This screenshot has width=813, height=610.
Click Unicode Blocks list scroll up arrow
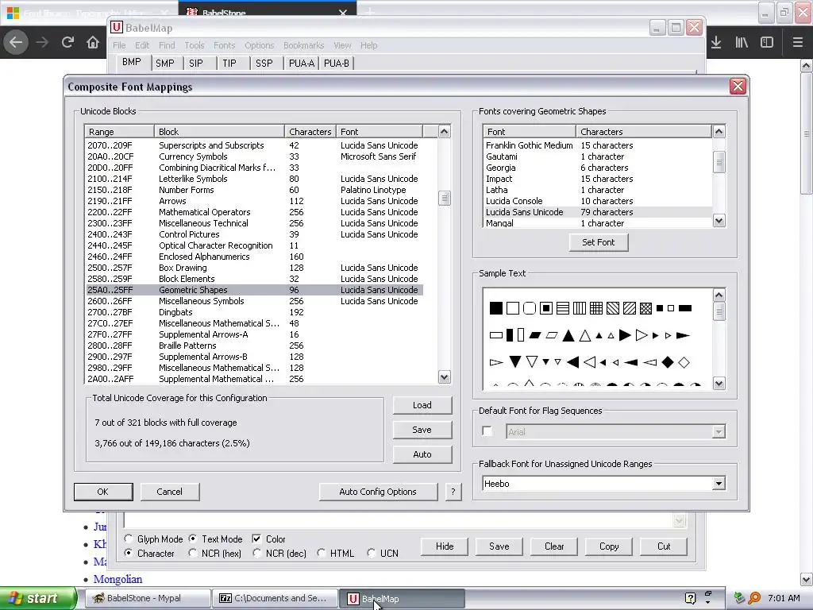tap(445, 132)
